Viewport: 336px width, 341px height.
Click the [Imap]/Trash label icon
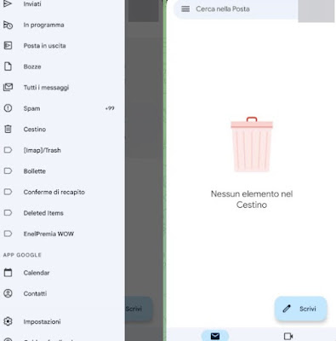pyautogui.click(x=8, y=150)
